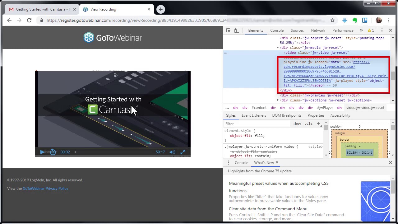398x224 pixels.
Task: Open the GoToWebinar Privacy Policy link
Action: (45, 189)
